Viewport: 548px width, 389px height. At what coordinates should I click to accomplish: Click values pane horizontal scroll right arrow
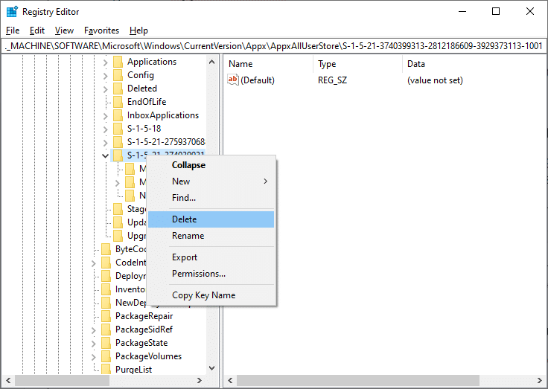tap(540, 381)
